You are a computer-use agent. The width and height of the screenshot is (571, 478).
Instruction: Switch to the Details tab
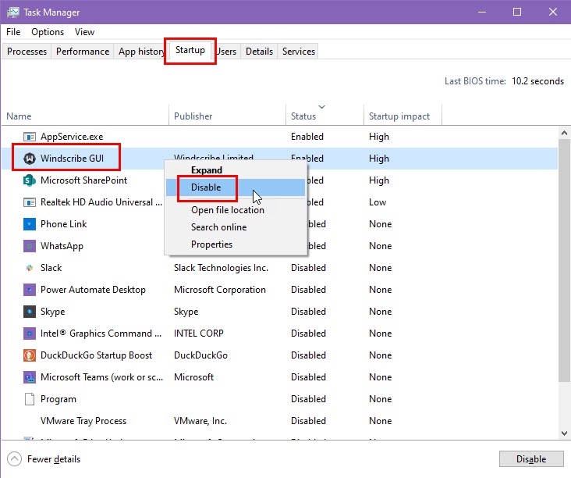(259, 52)
